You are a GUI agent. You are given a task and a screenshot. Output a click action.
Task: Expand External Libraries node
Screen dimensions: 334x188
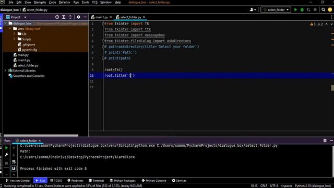(x=6, y=70)
